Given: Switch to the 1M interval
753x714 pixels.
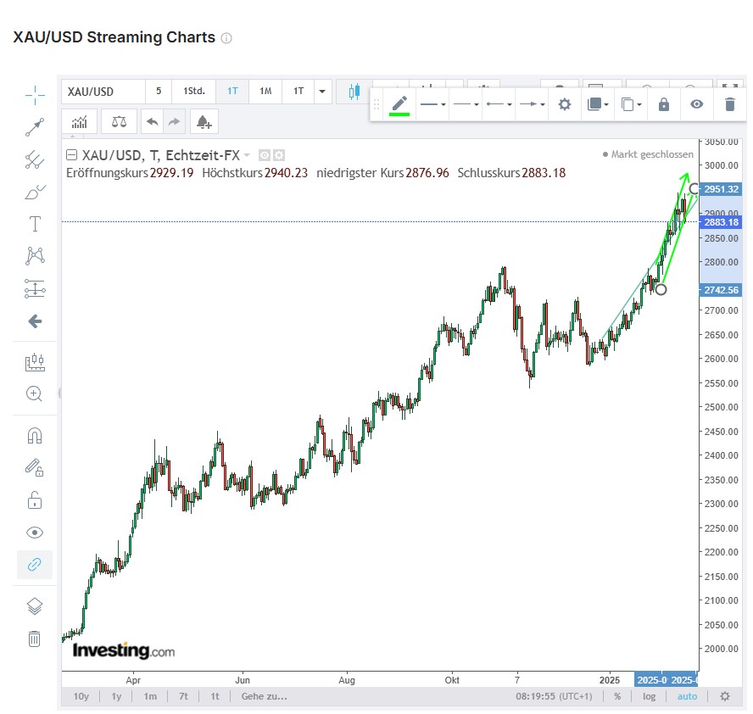Looking at the screenshot, I should (x=265, y=92).
